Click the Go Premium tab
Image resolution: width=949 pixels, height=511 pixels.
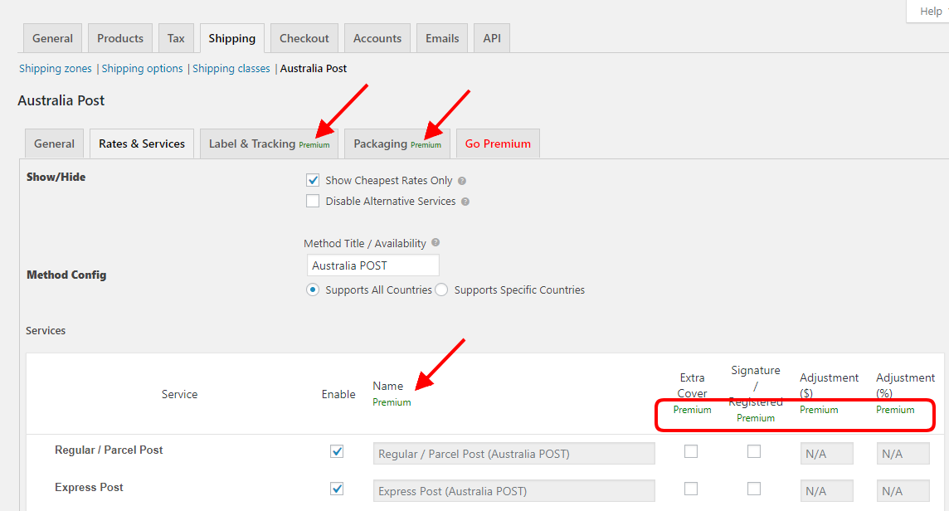point(498,144)
